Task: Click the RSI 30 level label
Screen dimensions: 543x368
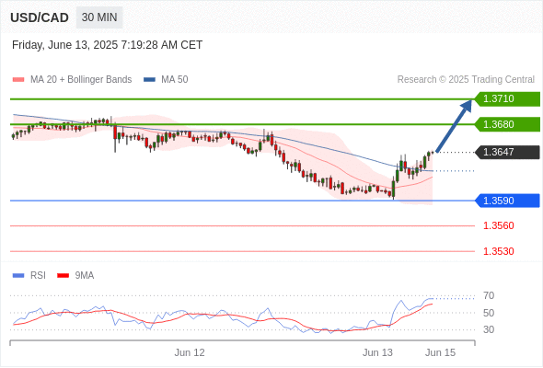Action: point(489,329)
